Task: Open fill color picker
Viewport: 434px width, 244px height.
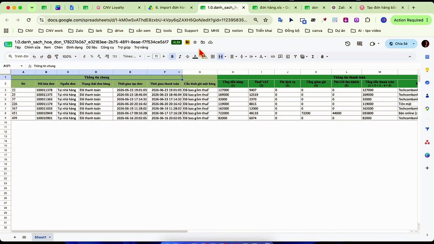Action: pyautogui.click(x=204, y=57)
